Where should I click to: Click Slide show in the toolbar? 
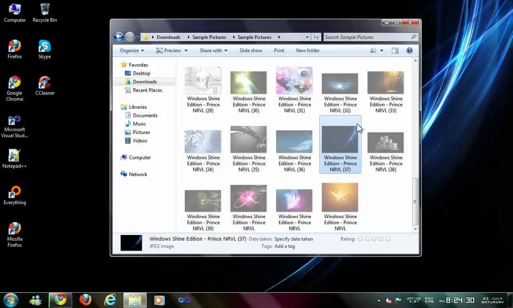tap(251, 51)
